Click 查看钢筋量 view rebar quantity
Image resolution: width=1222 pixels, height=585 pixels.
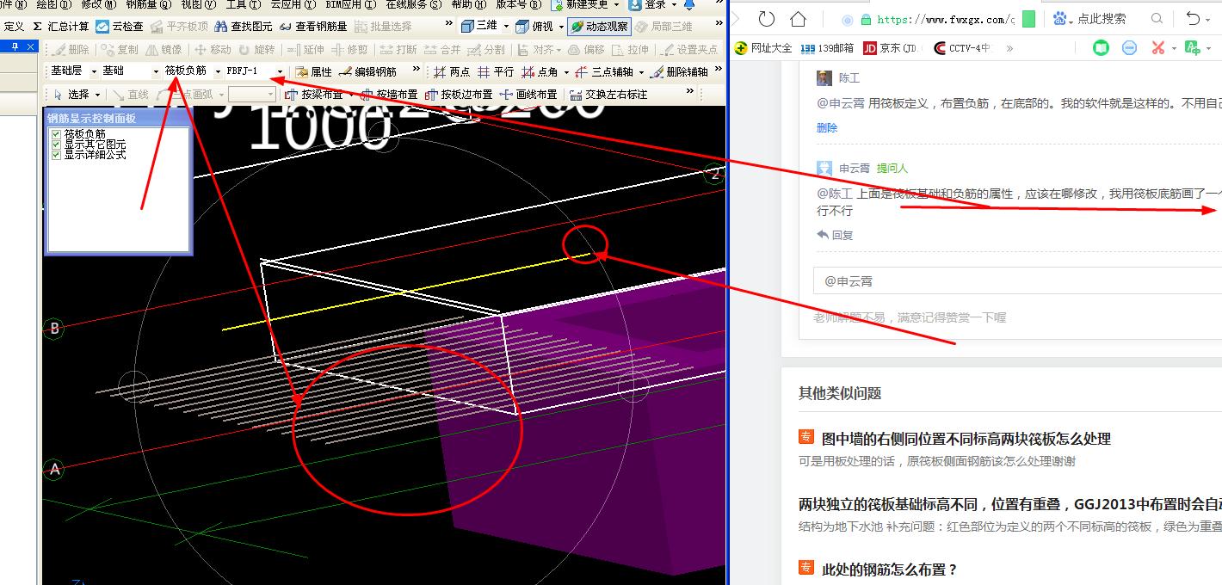click(313, 27)
